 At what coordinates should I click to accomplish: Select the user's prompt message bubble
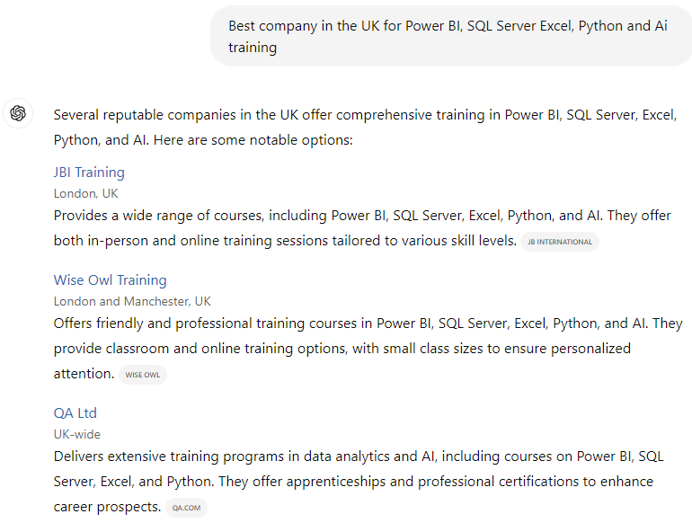click(451, 36)
